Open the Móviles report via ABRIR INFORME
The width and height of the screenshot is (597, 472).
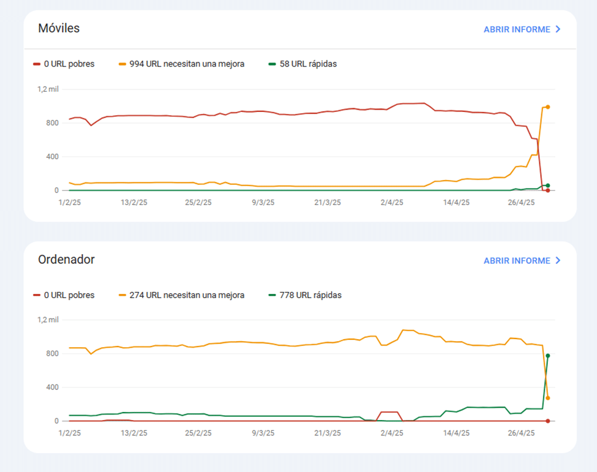tap(522, 29)
